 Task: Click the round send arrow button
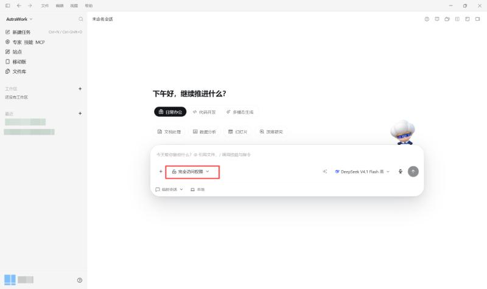[x=413, y=172]
